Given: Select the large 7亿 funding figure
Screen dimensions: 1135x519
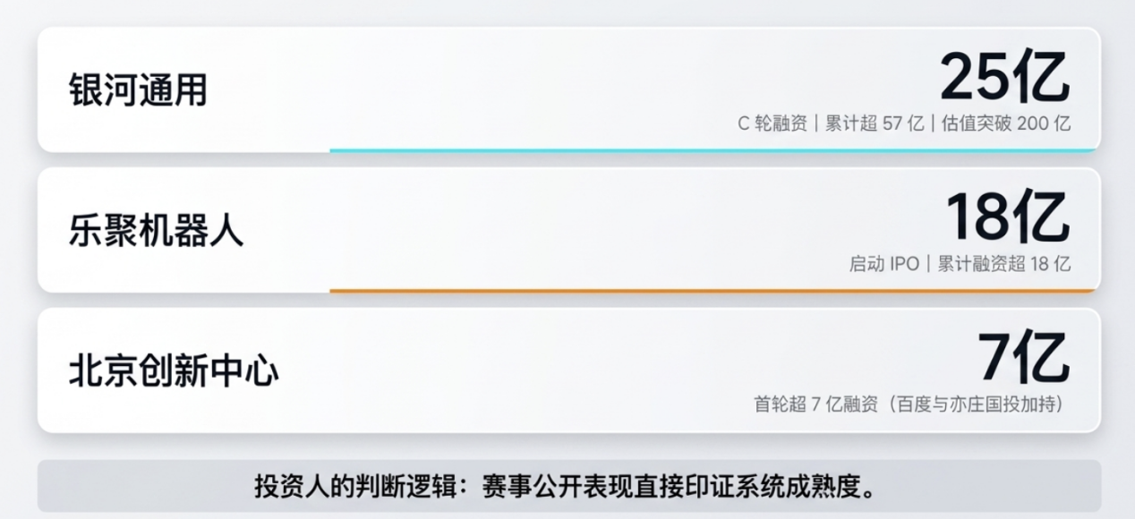Looking at the screenshot, I should pyautogui.click(x=1022, y=359).
